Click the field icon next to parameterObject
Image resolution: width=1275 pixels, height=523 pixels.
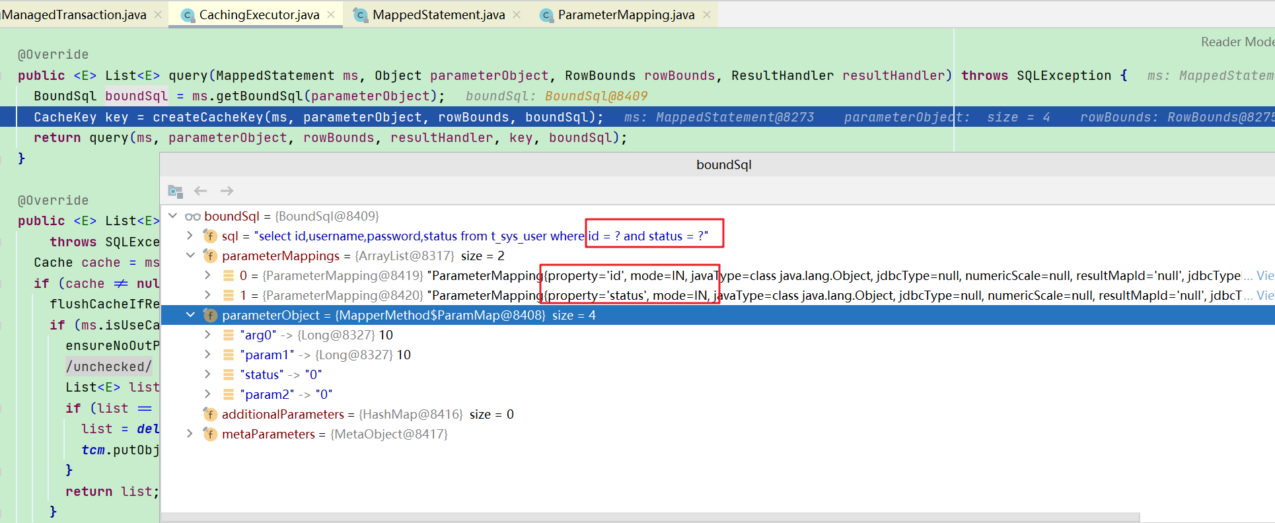pos(210,315)
